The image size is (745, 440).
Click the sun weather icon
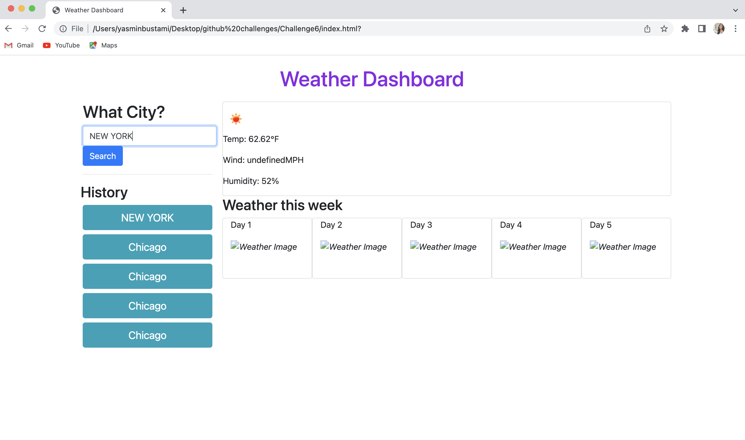(236, 119)
